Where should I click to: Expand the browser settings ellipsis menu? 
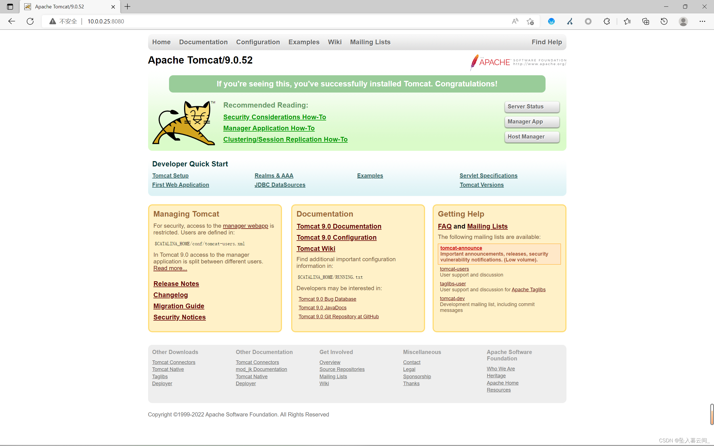[702, 21]
